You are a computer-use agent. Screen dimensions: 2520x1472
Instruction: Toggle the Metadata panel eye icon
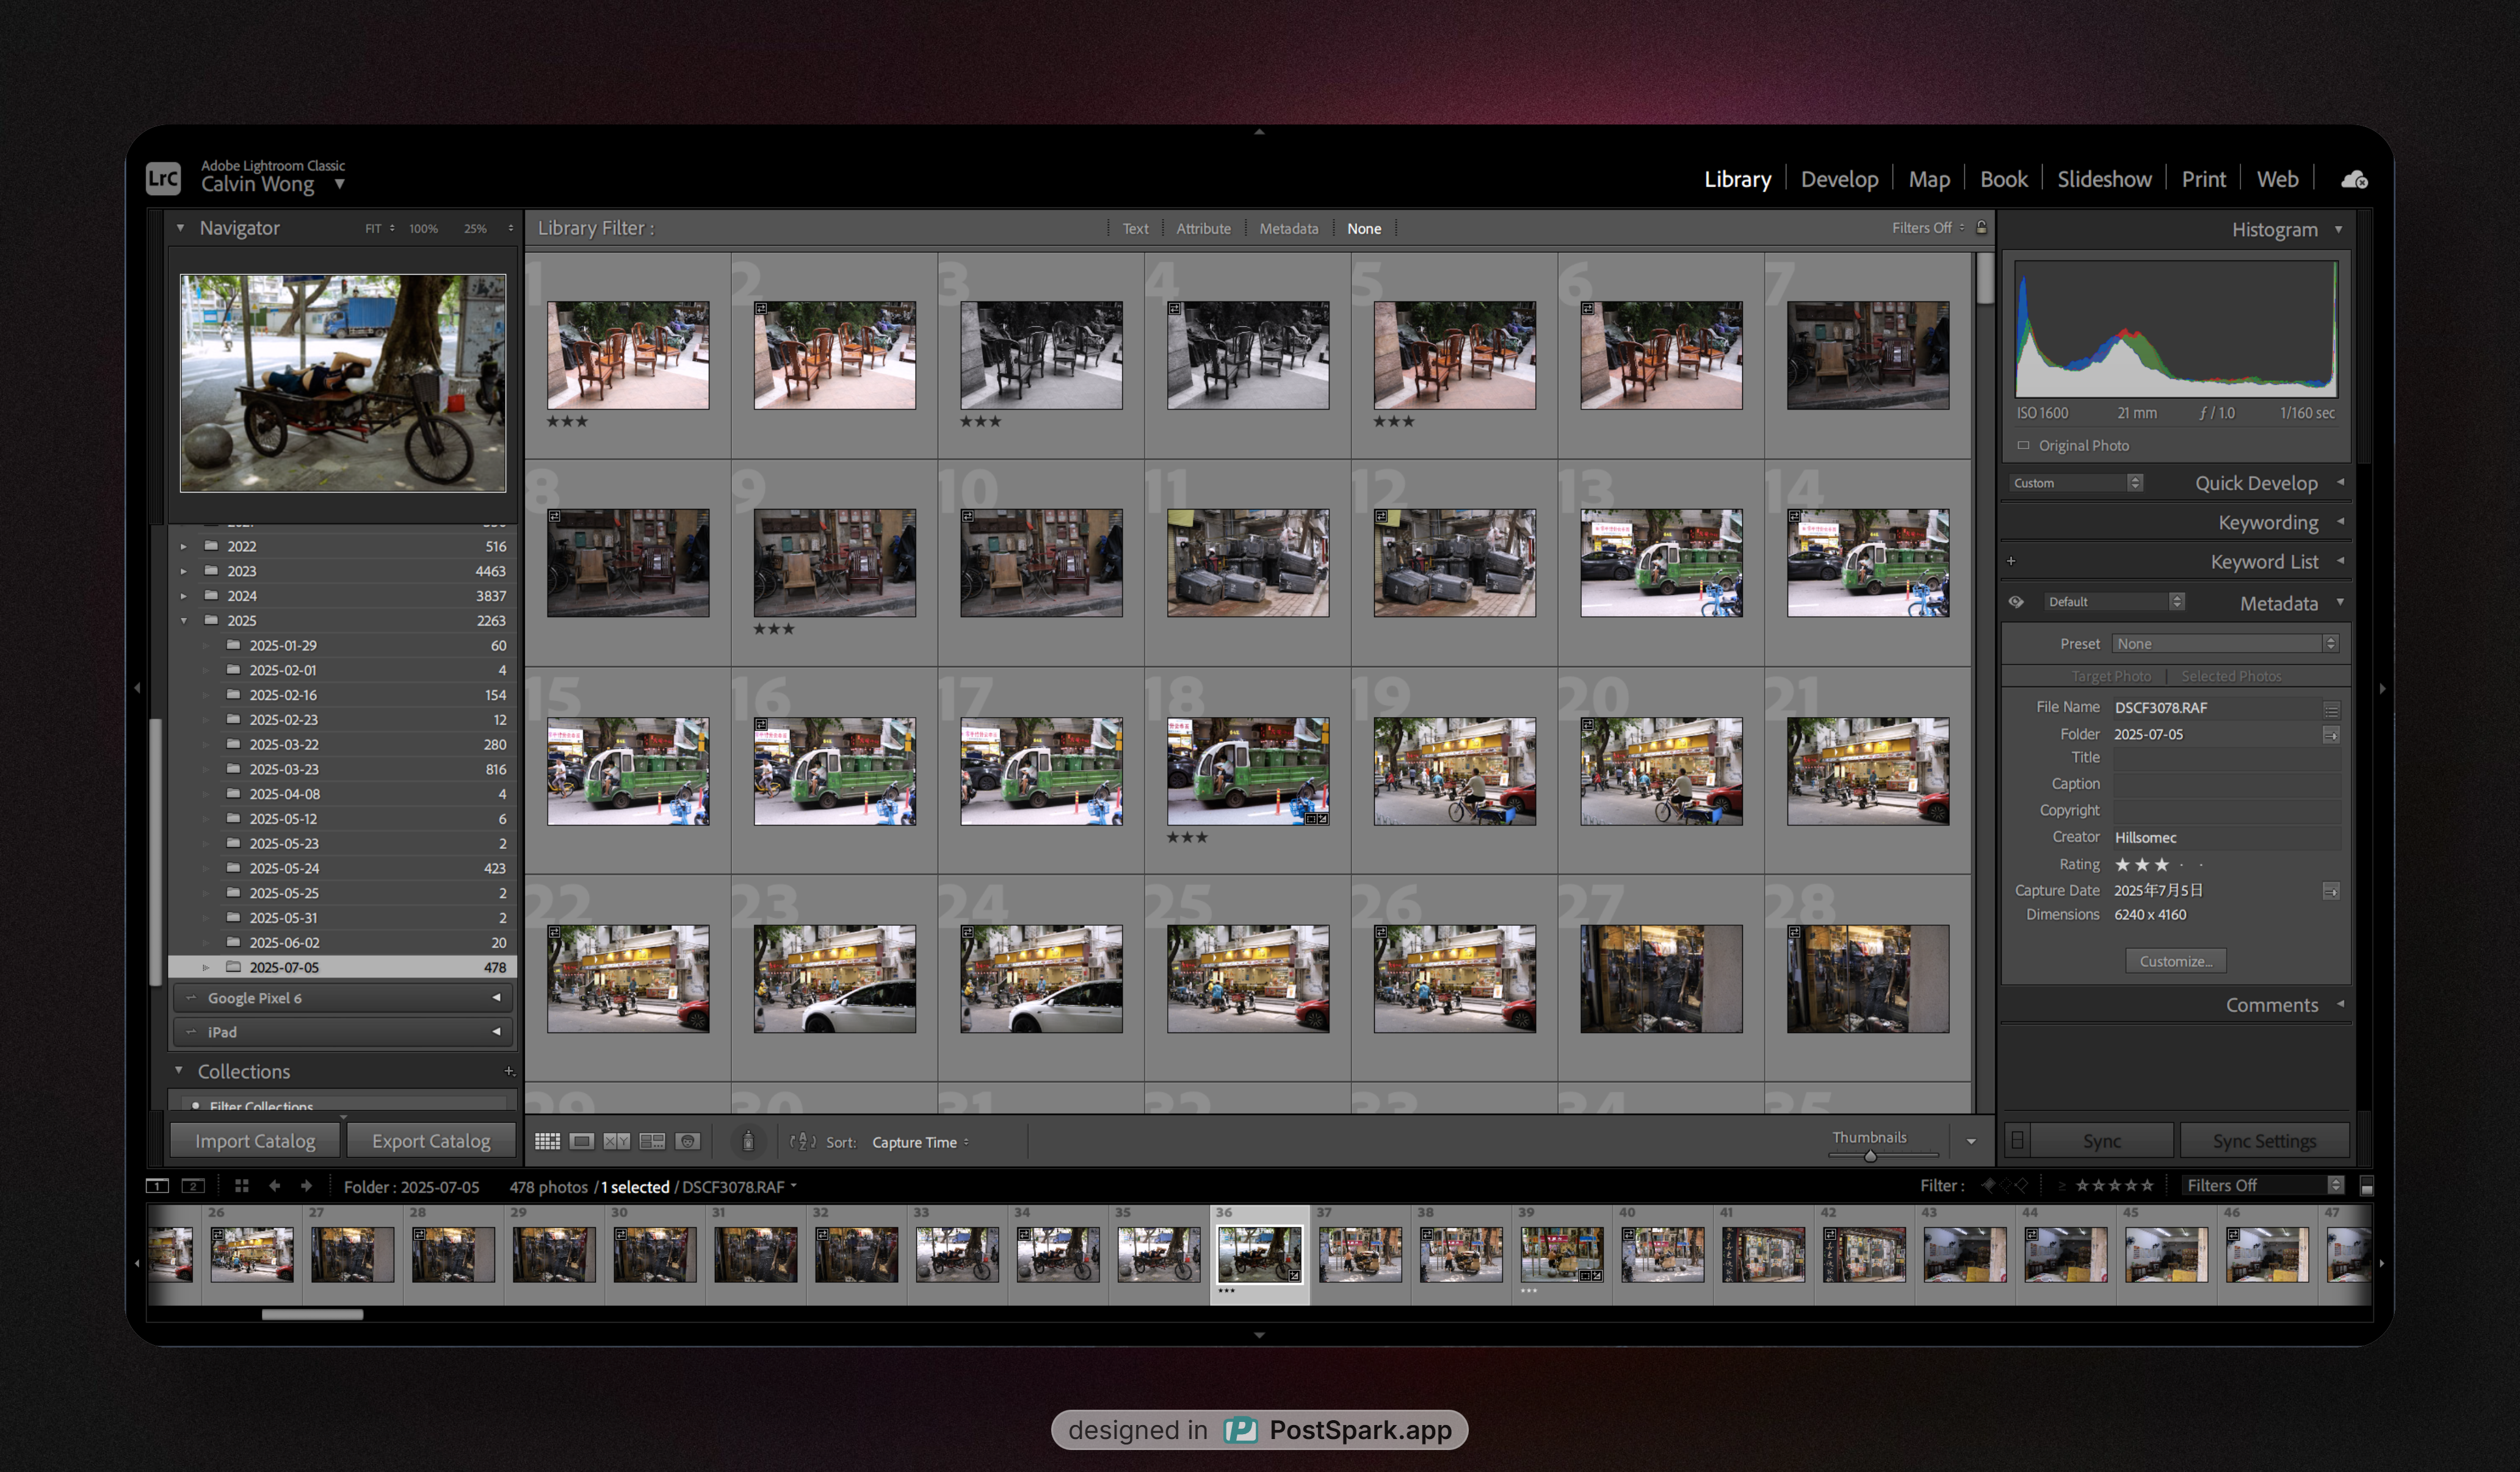click(x=2016, y=602)
